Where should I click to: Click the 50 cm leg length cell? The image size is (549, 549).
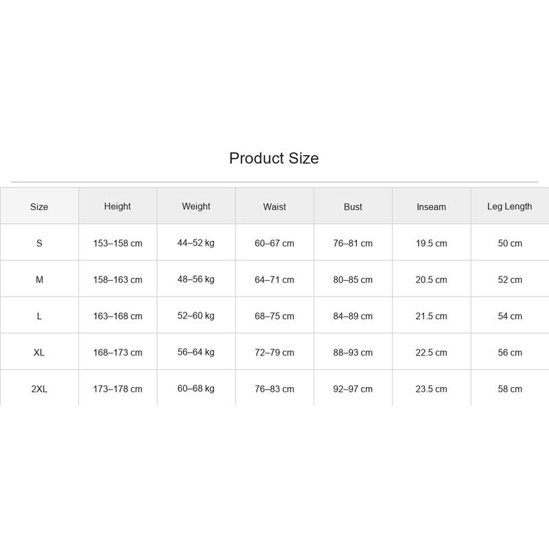coord(510,243)
